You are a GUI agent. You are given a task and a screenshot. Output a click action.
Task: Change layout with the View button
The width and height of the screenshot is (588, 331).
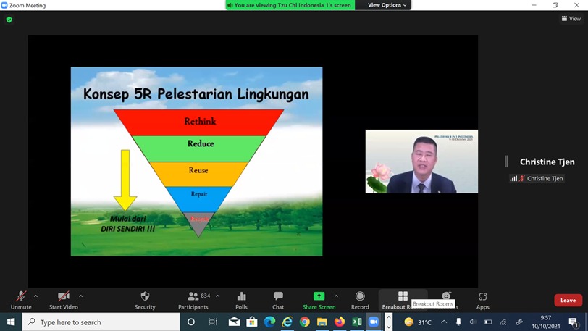click(x=571, y=18)
